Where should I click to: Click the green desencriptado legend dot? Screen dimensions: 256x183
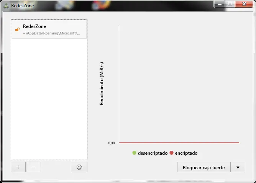(x=134, y=153)
